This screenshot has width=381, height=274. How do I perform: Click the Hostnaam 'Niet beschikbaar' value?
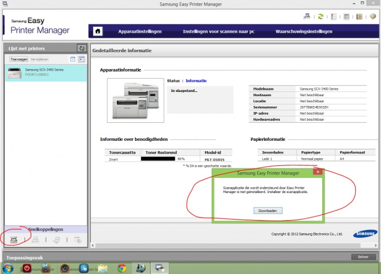click(x=312, y=95)
